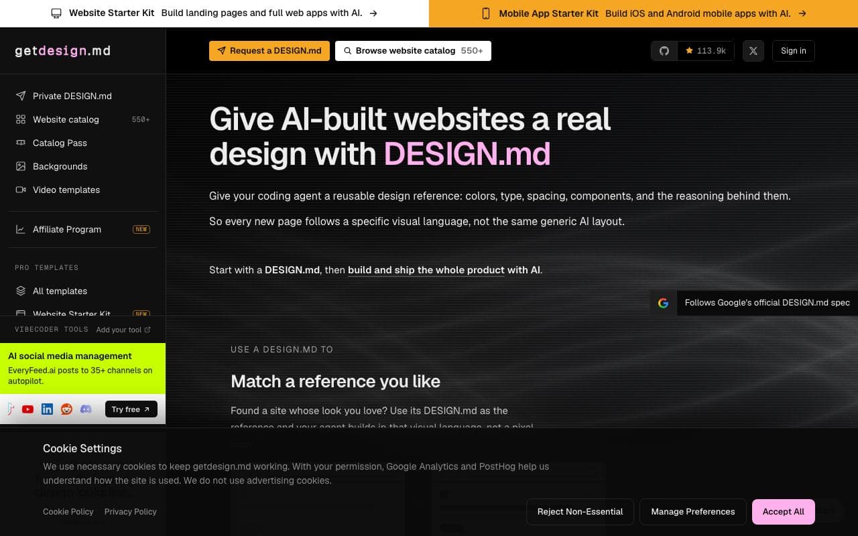This screenshot has height=536, width=858.
Task: Open the Mobile App Starter Kit banner
Action: point(643,13)
